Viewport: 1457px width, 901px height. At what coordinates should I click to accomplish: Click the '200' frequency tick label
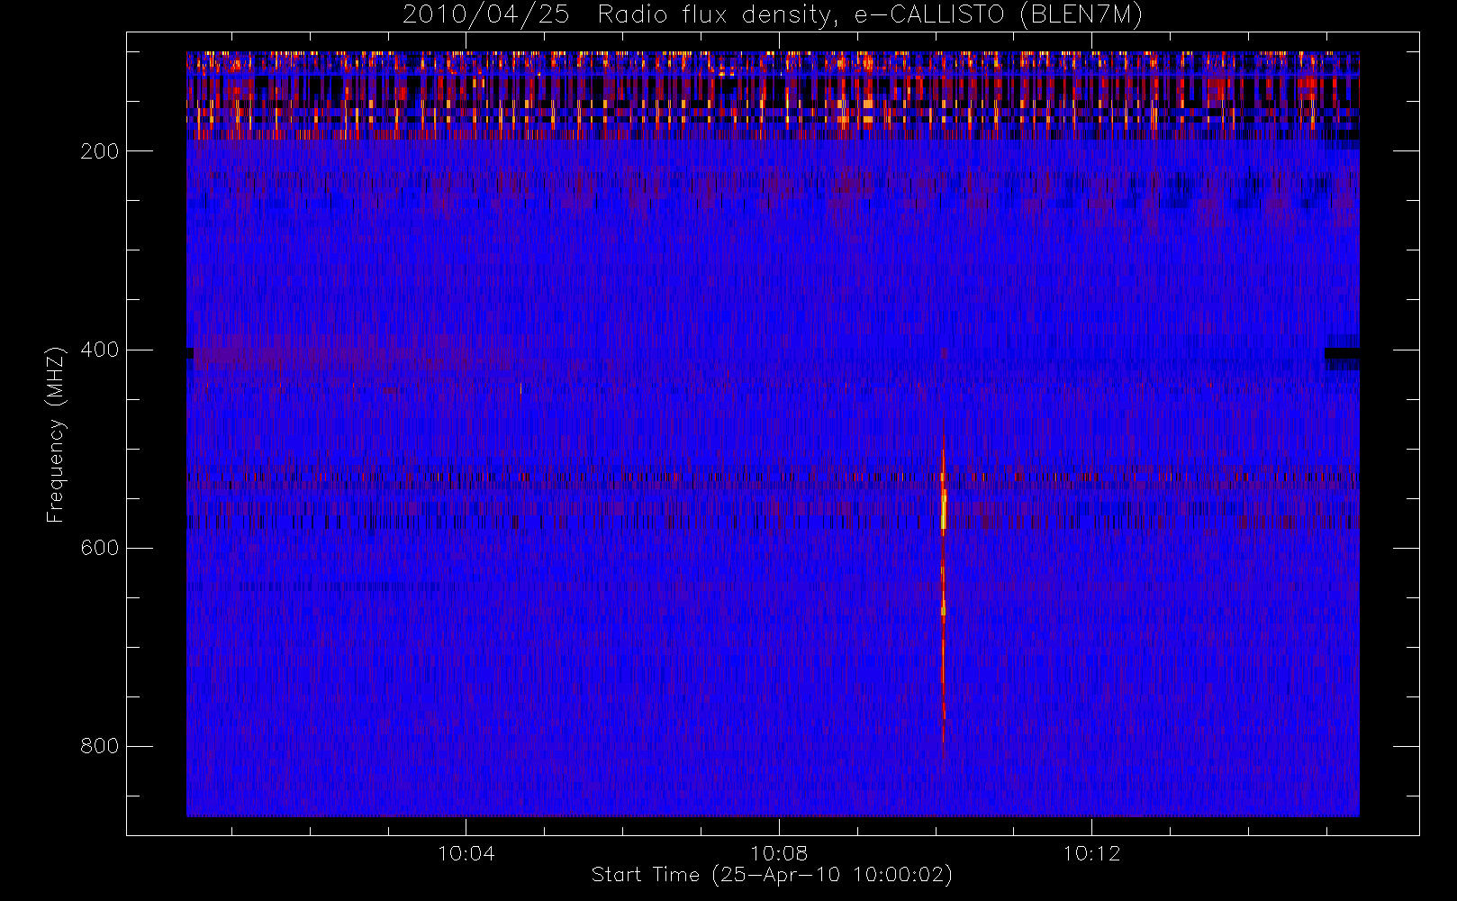(x=99, y=151)
